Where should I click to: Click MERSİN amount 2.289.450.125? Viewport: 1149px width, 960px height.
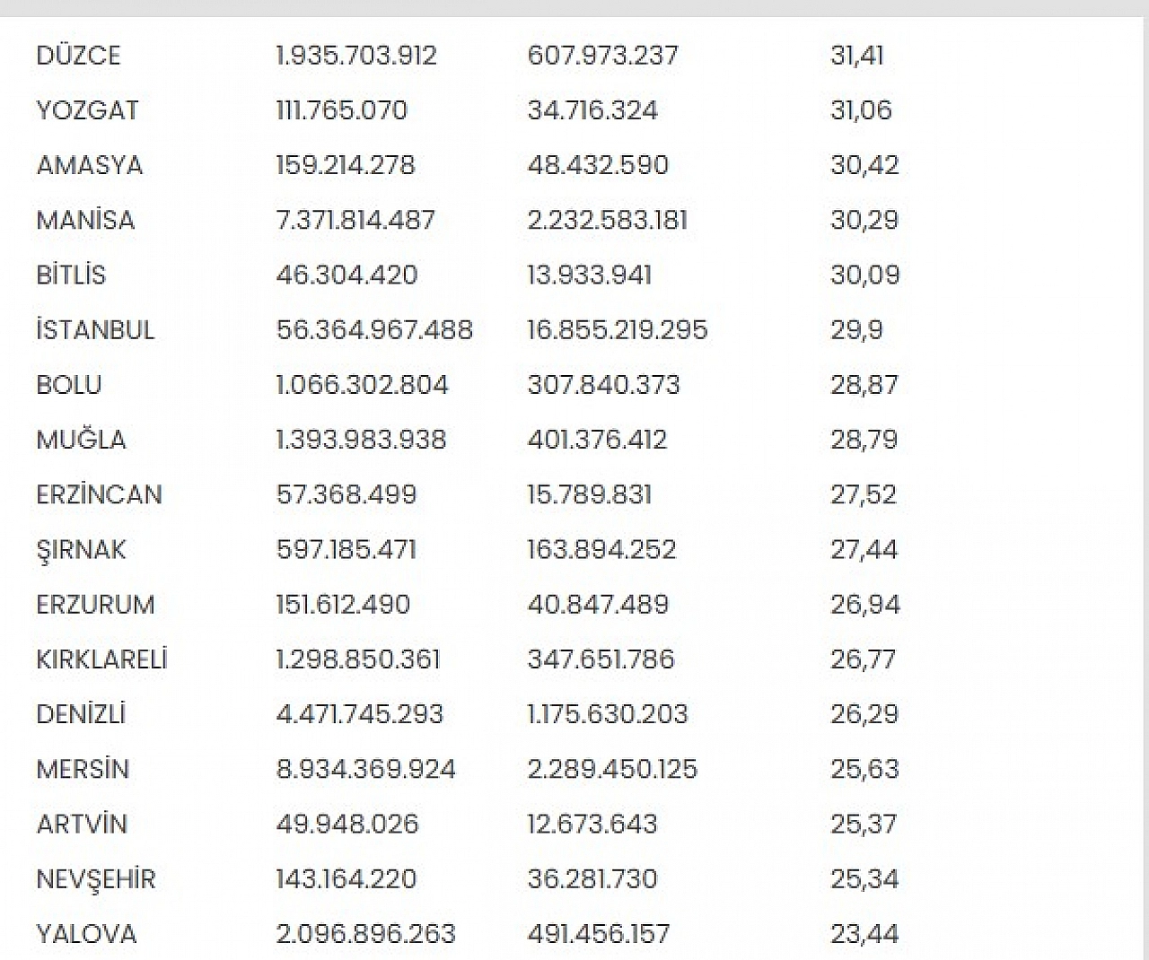(x=612, y=769)
